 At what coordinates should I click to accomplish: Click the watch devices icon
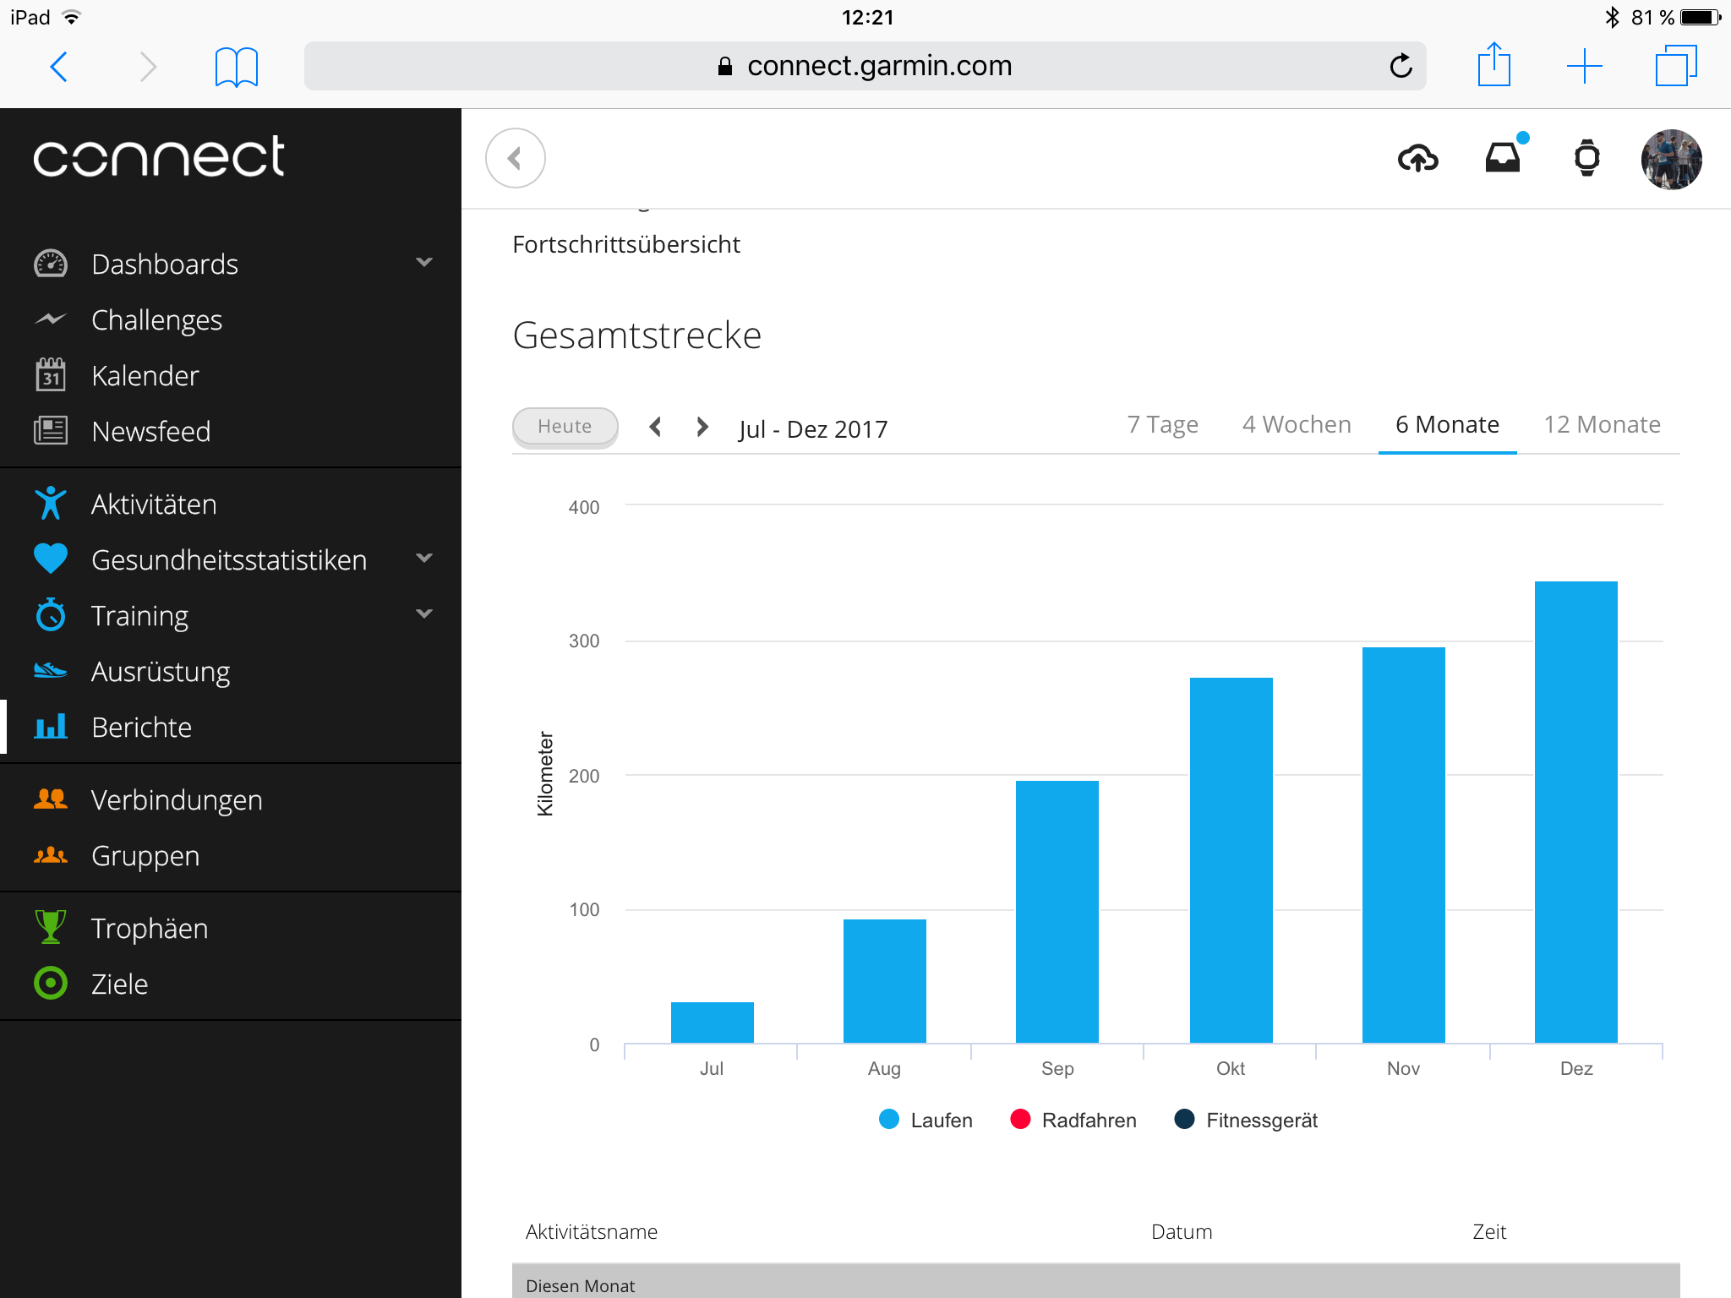pyautogui.click(x=1586, y=158)
